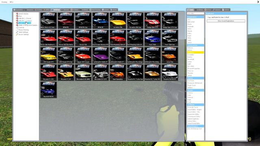Open the Saves tab
This screenshot has height=146, width=260.
pos(114,10)
